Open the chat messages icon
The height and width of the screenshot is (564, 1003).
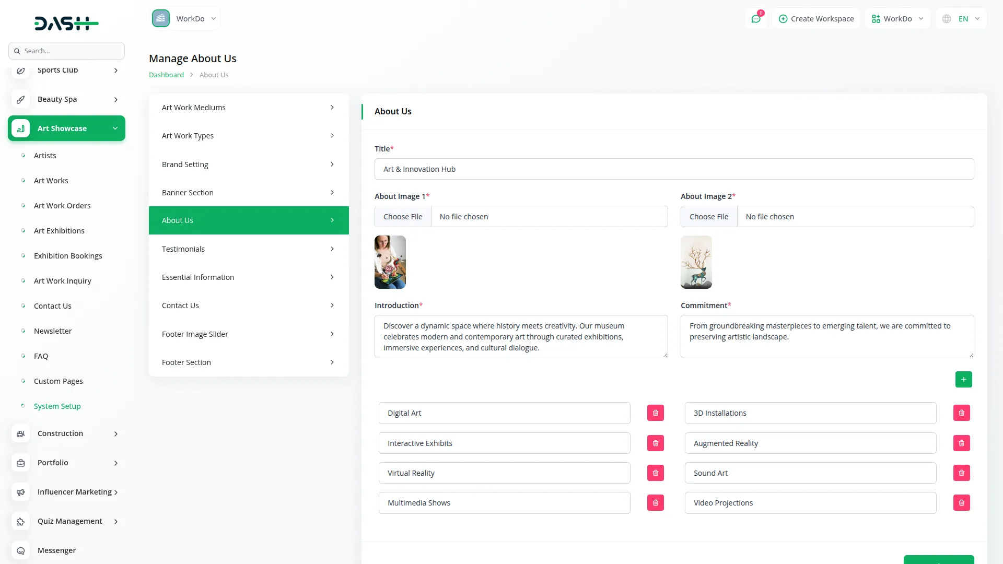coord(756,19)
